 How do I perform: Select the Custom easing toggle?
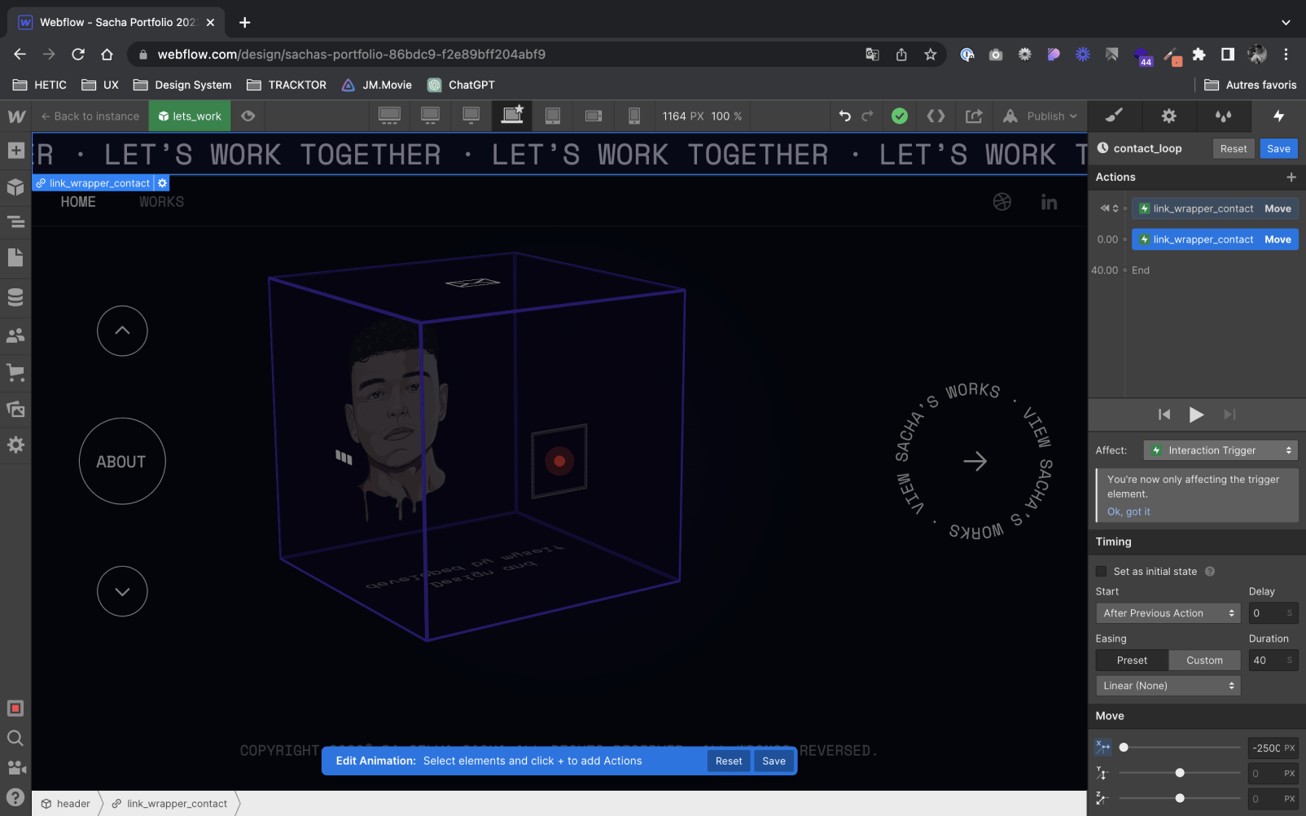pos(1204,660)
